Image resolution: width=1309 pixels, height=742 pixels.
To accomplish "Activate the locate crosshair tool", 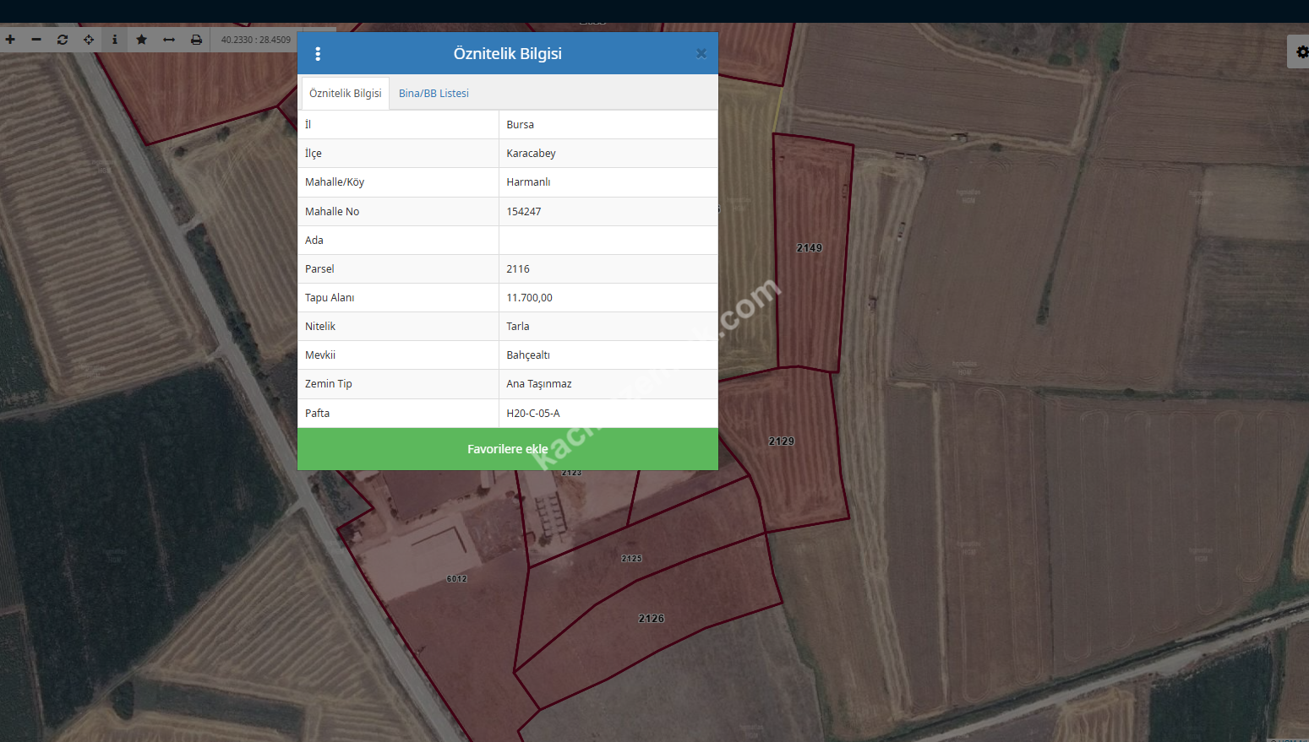I will click(89, 40).
